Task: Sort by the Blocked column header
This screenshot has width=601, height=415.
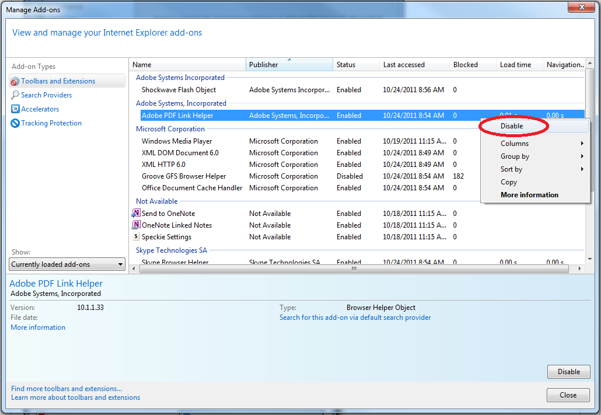Action: point(473,64)
